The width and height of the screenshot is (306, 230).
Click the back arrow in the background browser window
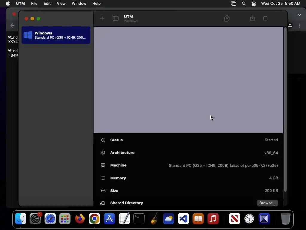point(13,25)
